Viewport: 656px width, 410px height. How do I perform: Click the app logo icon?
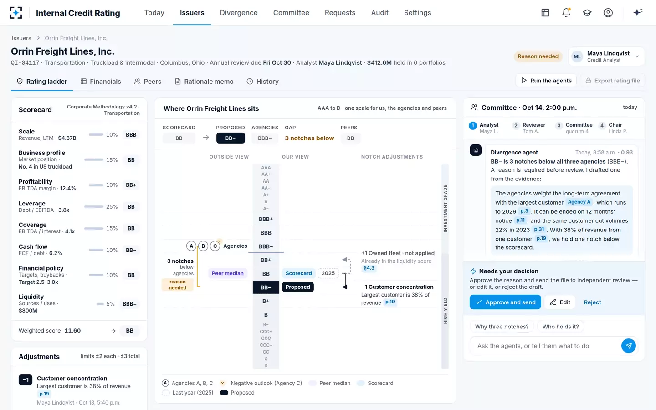point(16,13)
